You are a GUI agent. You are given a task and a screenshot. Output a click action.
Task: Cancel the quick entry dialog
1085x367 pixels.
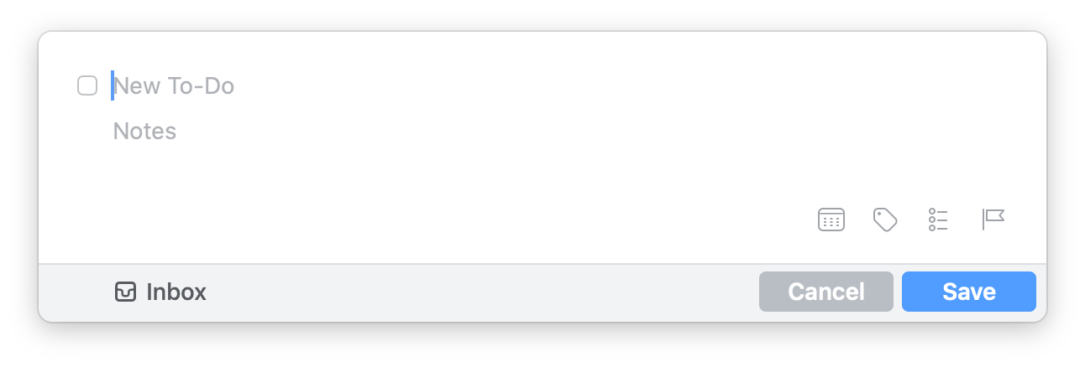point(826,292)
